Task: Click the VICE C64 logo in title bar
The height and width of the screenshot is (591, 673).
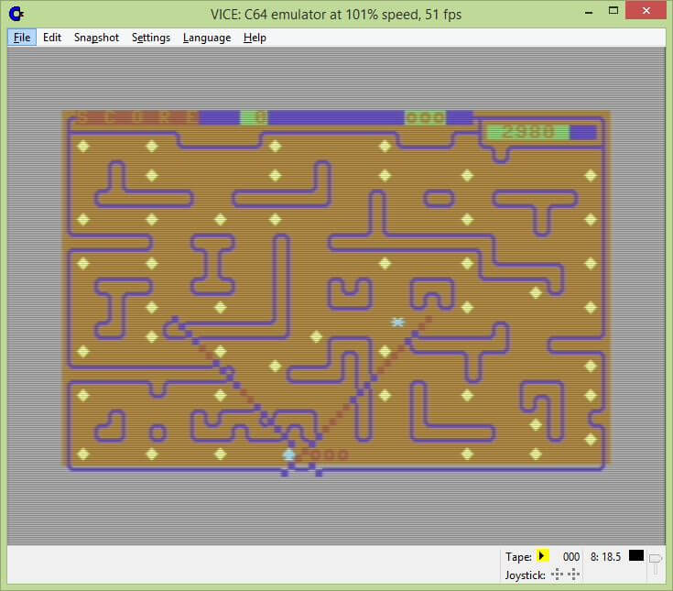Action: (x=16, y=14)
